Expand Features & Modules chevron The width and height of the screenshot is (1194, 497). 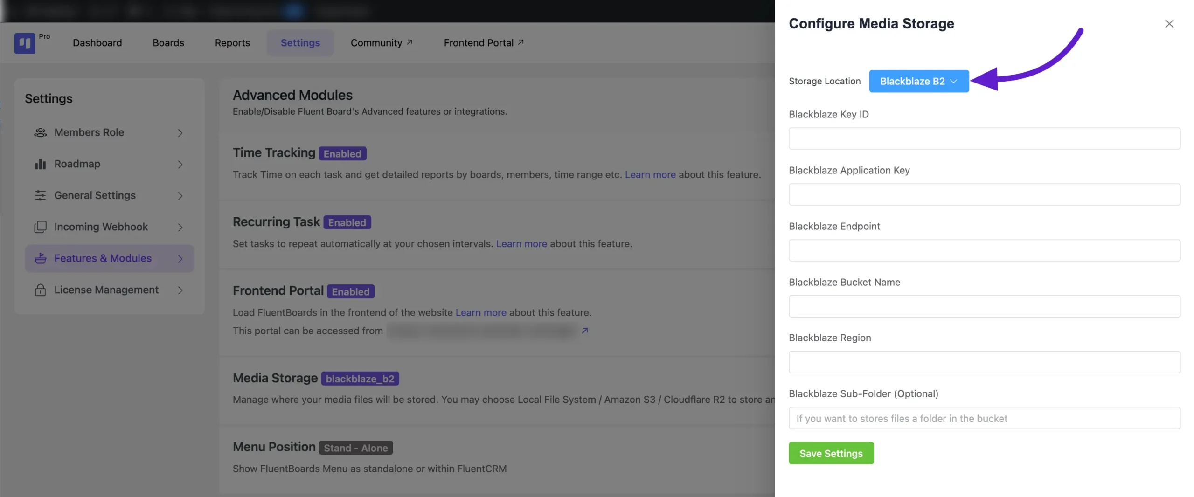tap(180, 259)
